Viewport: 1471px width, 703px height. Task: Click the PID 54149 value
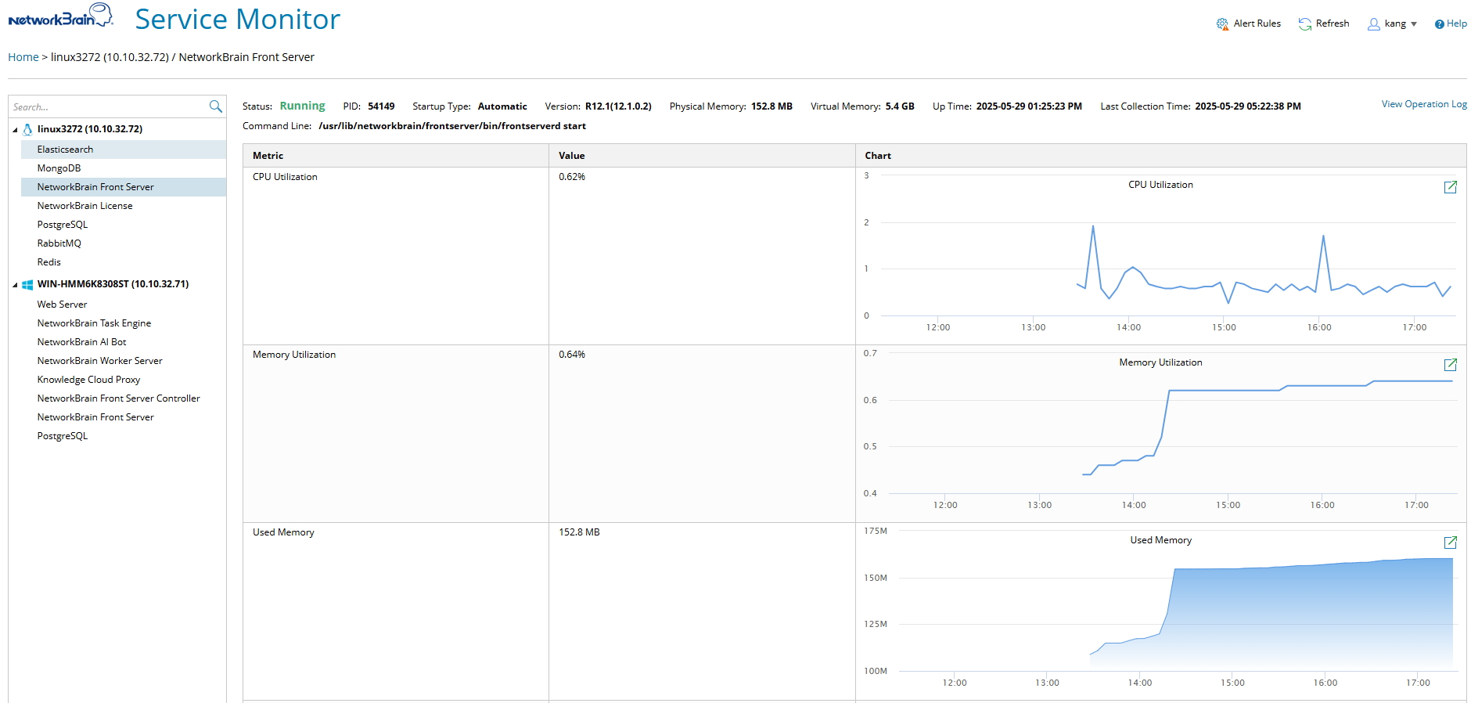click(x=381, y=106)
